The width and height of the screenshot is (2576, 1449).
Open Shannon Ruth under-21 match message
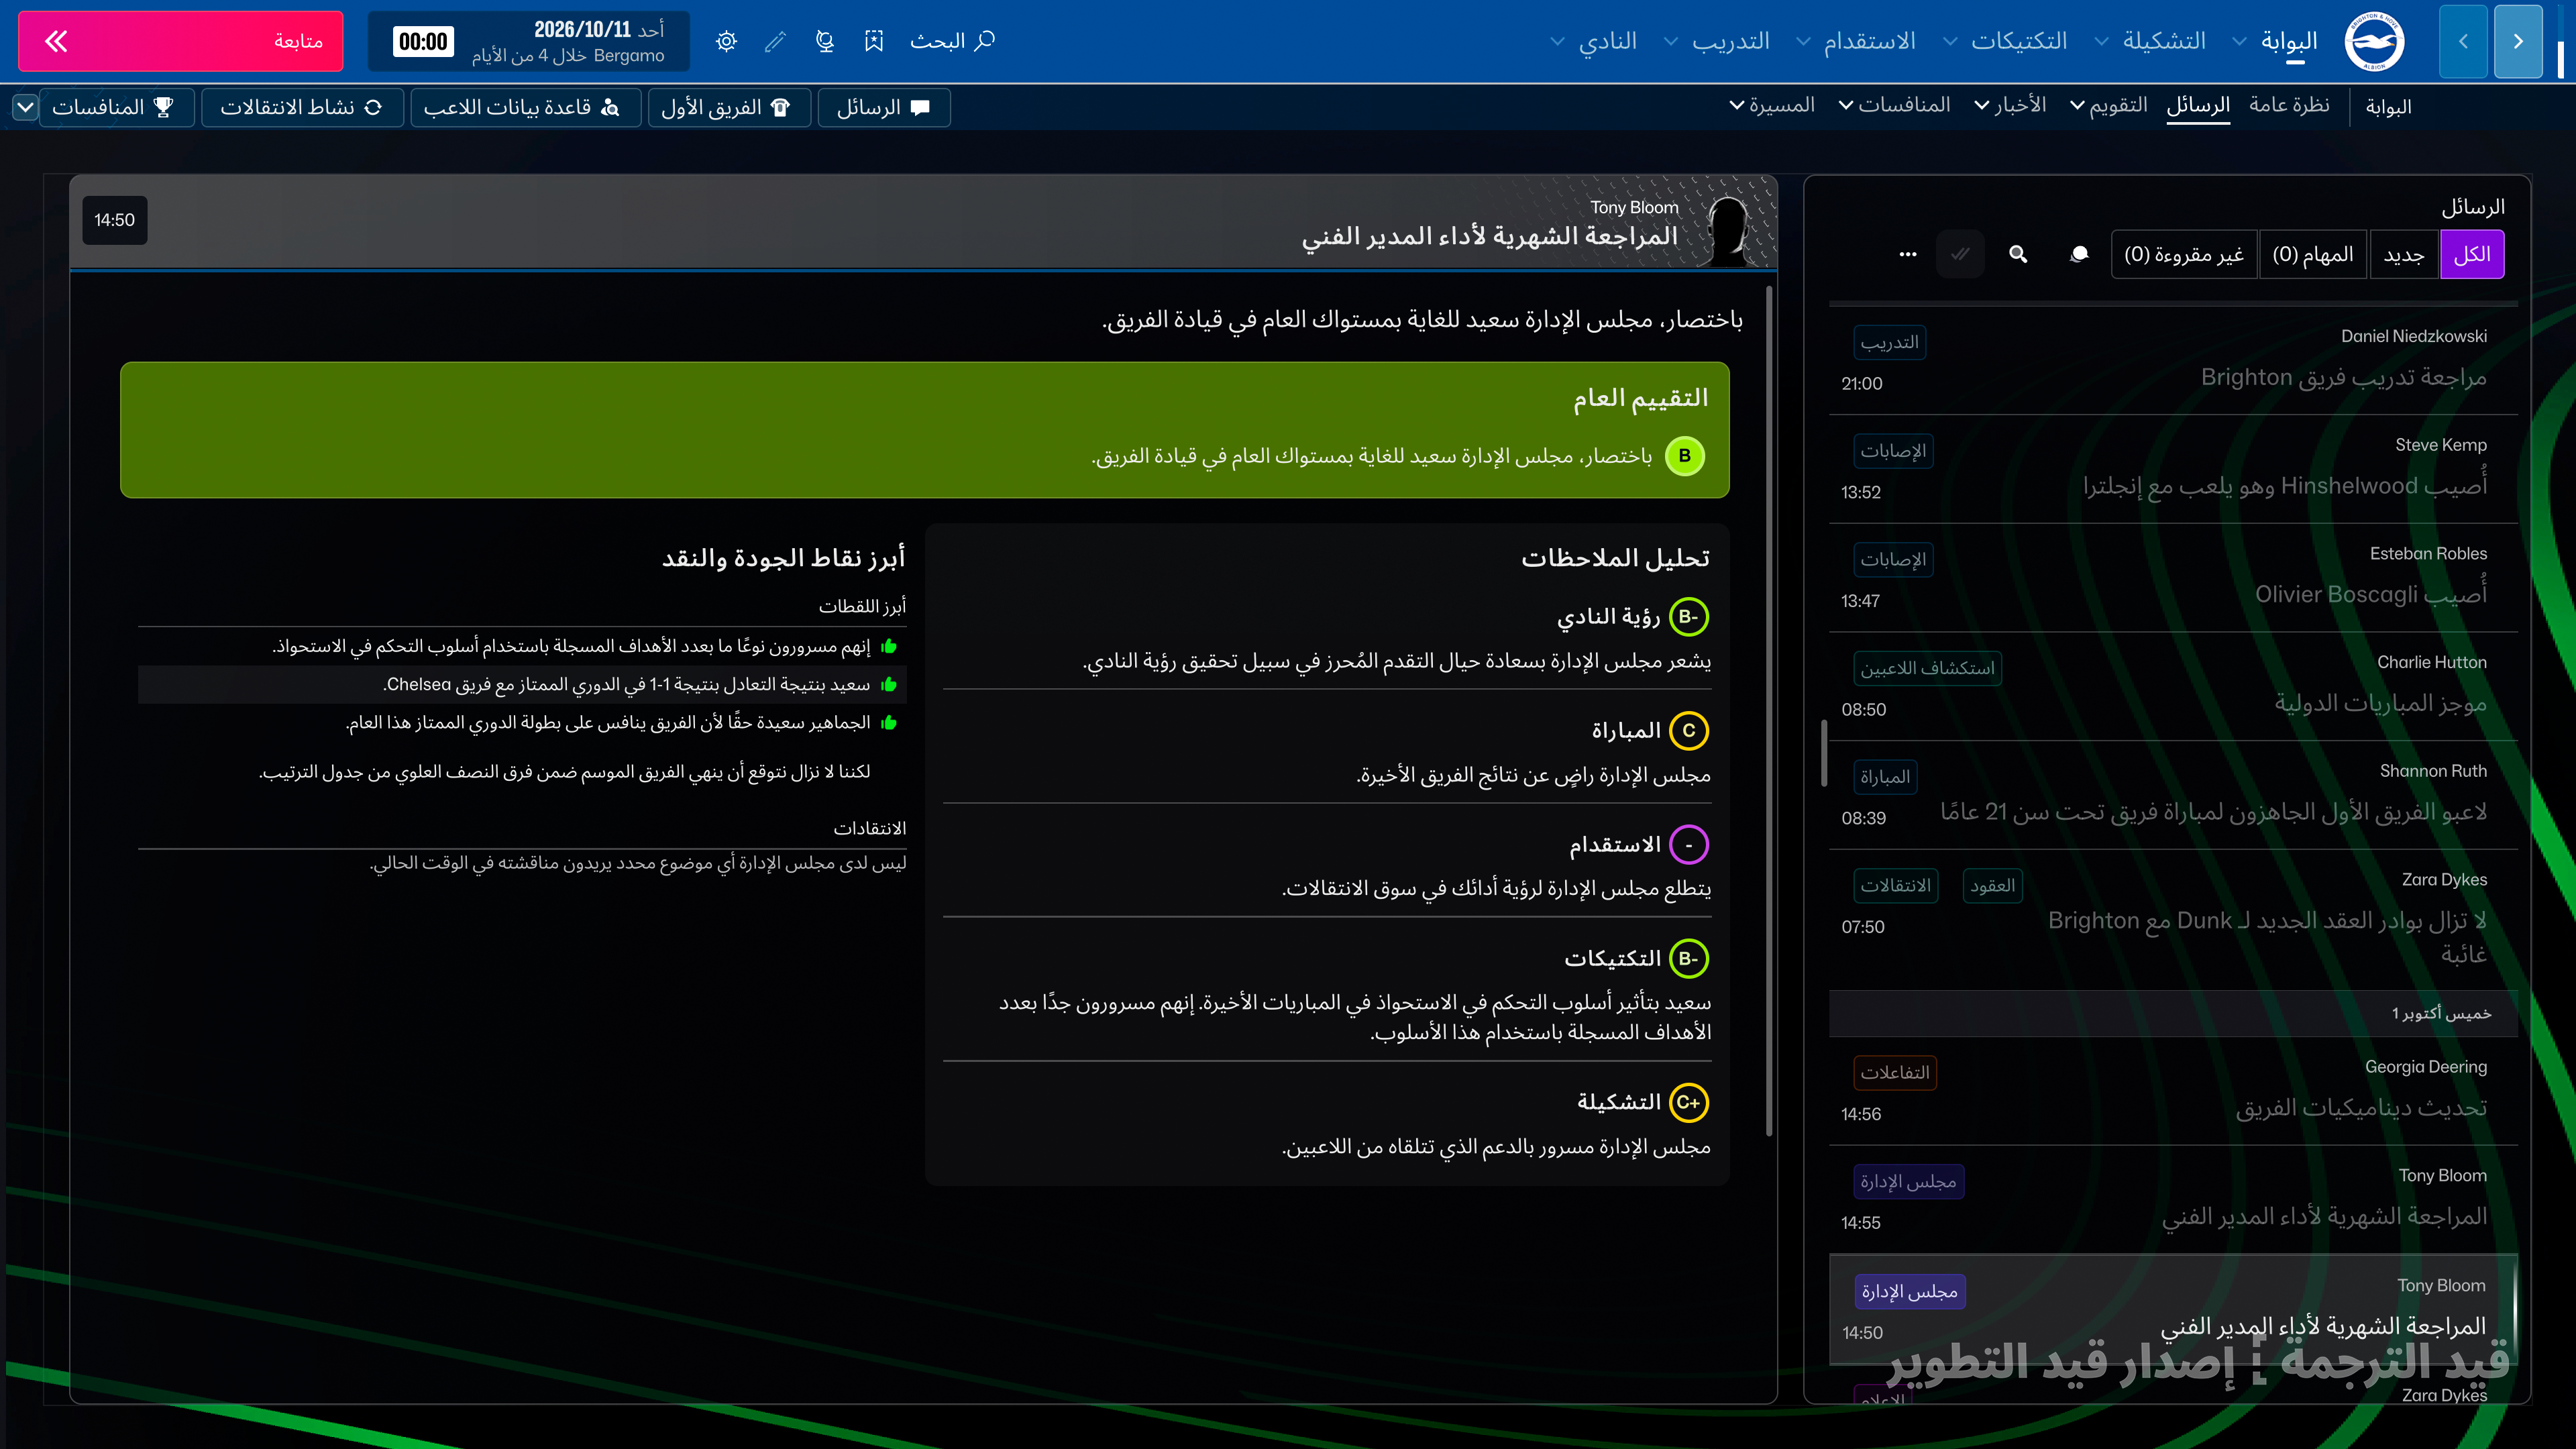pos(2172,796)
